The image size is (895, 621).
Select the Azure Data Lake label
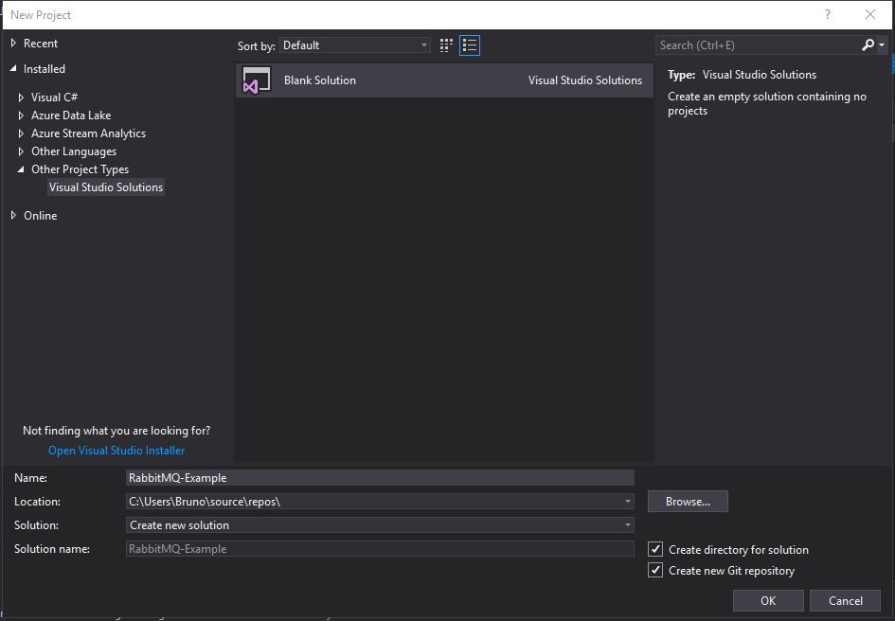point(71,115)
